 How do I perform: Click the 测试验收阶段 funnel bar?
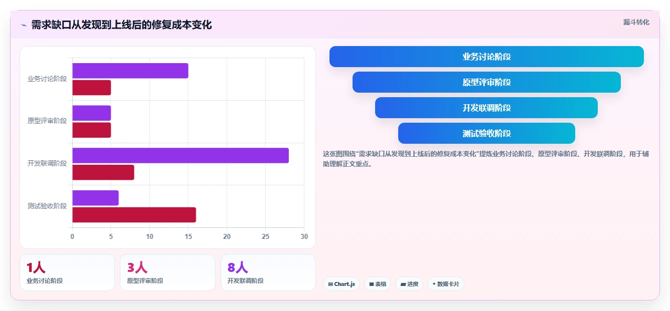(486, 133)
